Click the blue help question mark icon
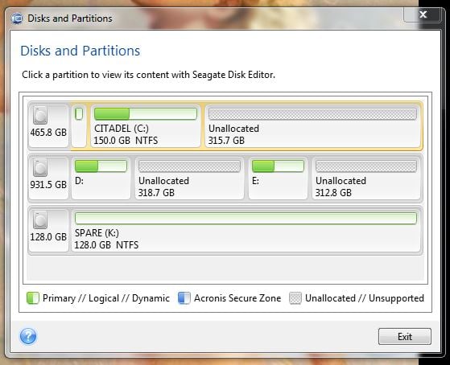The image size is (450, 365). 28,336
